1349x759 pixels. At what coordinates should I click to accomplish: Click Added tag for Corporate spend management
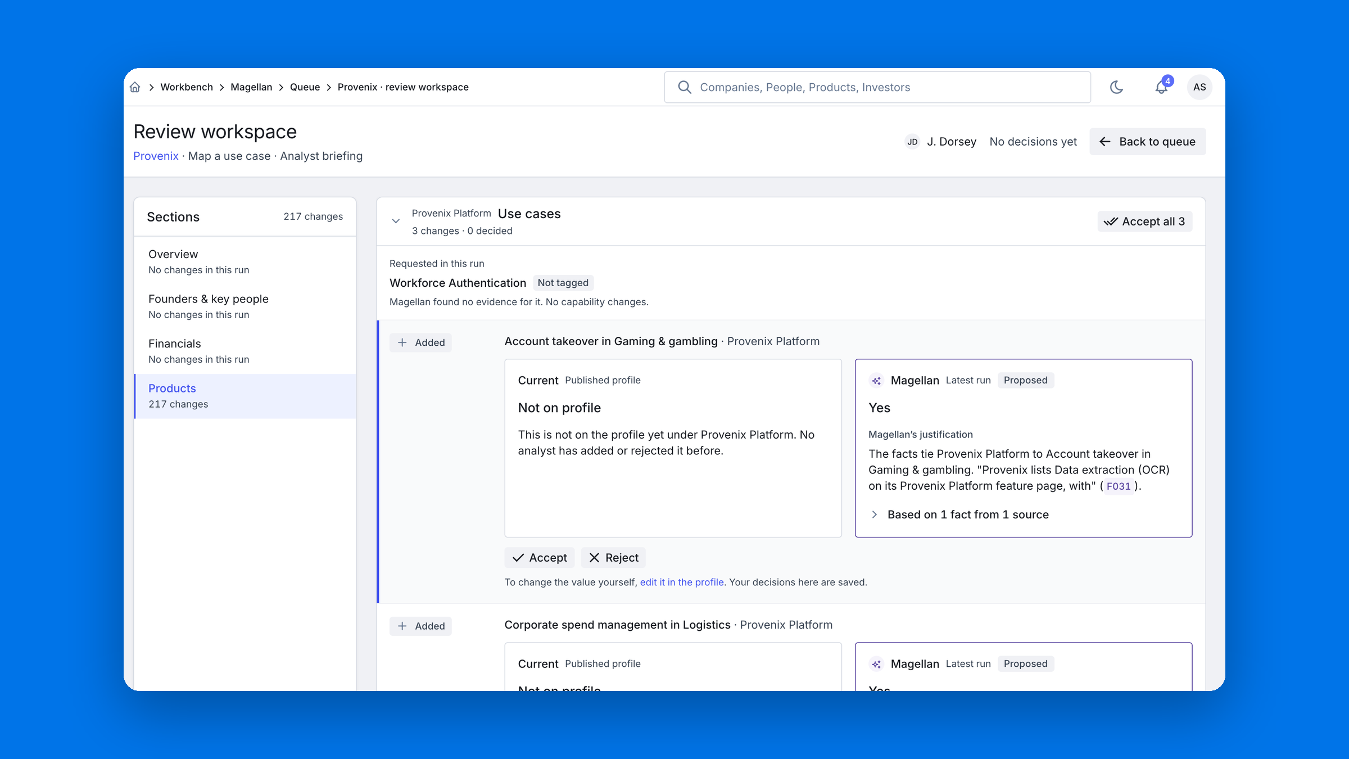420,626
